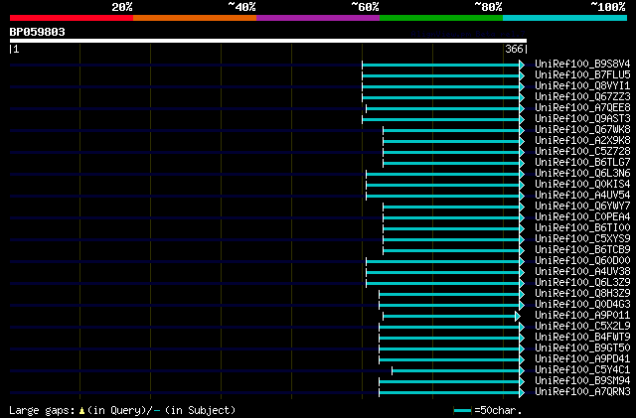
Task: Click the UniRef100_B9S8V4 hit label
Action: (x=582, y=65)
